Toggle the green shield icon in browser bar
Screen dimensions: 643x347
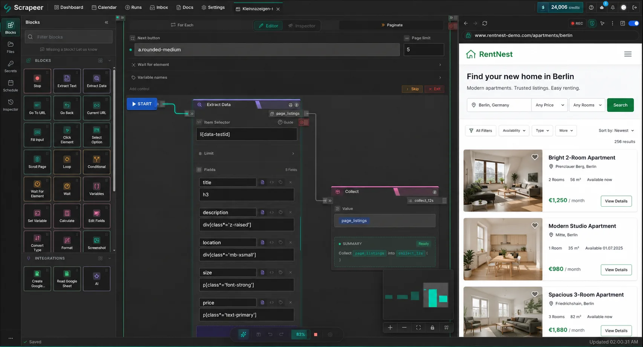(592, 23)
